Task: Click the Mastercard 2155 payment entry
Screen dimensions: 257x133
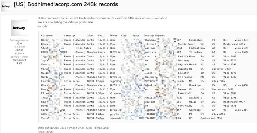Action: point(211,118)
